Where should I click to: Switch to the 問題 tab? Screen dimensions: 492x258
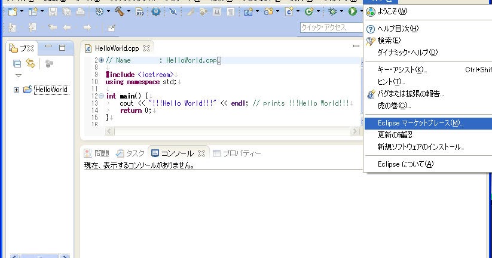point(96,153)
